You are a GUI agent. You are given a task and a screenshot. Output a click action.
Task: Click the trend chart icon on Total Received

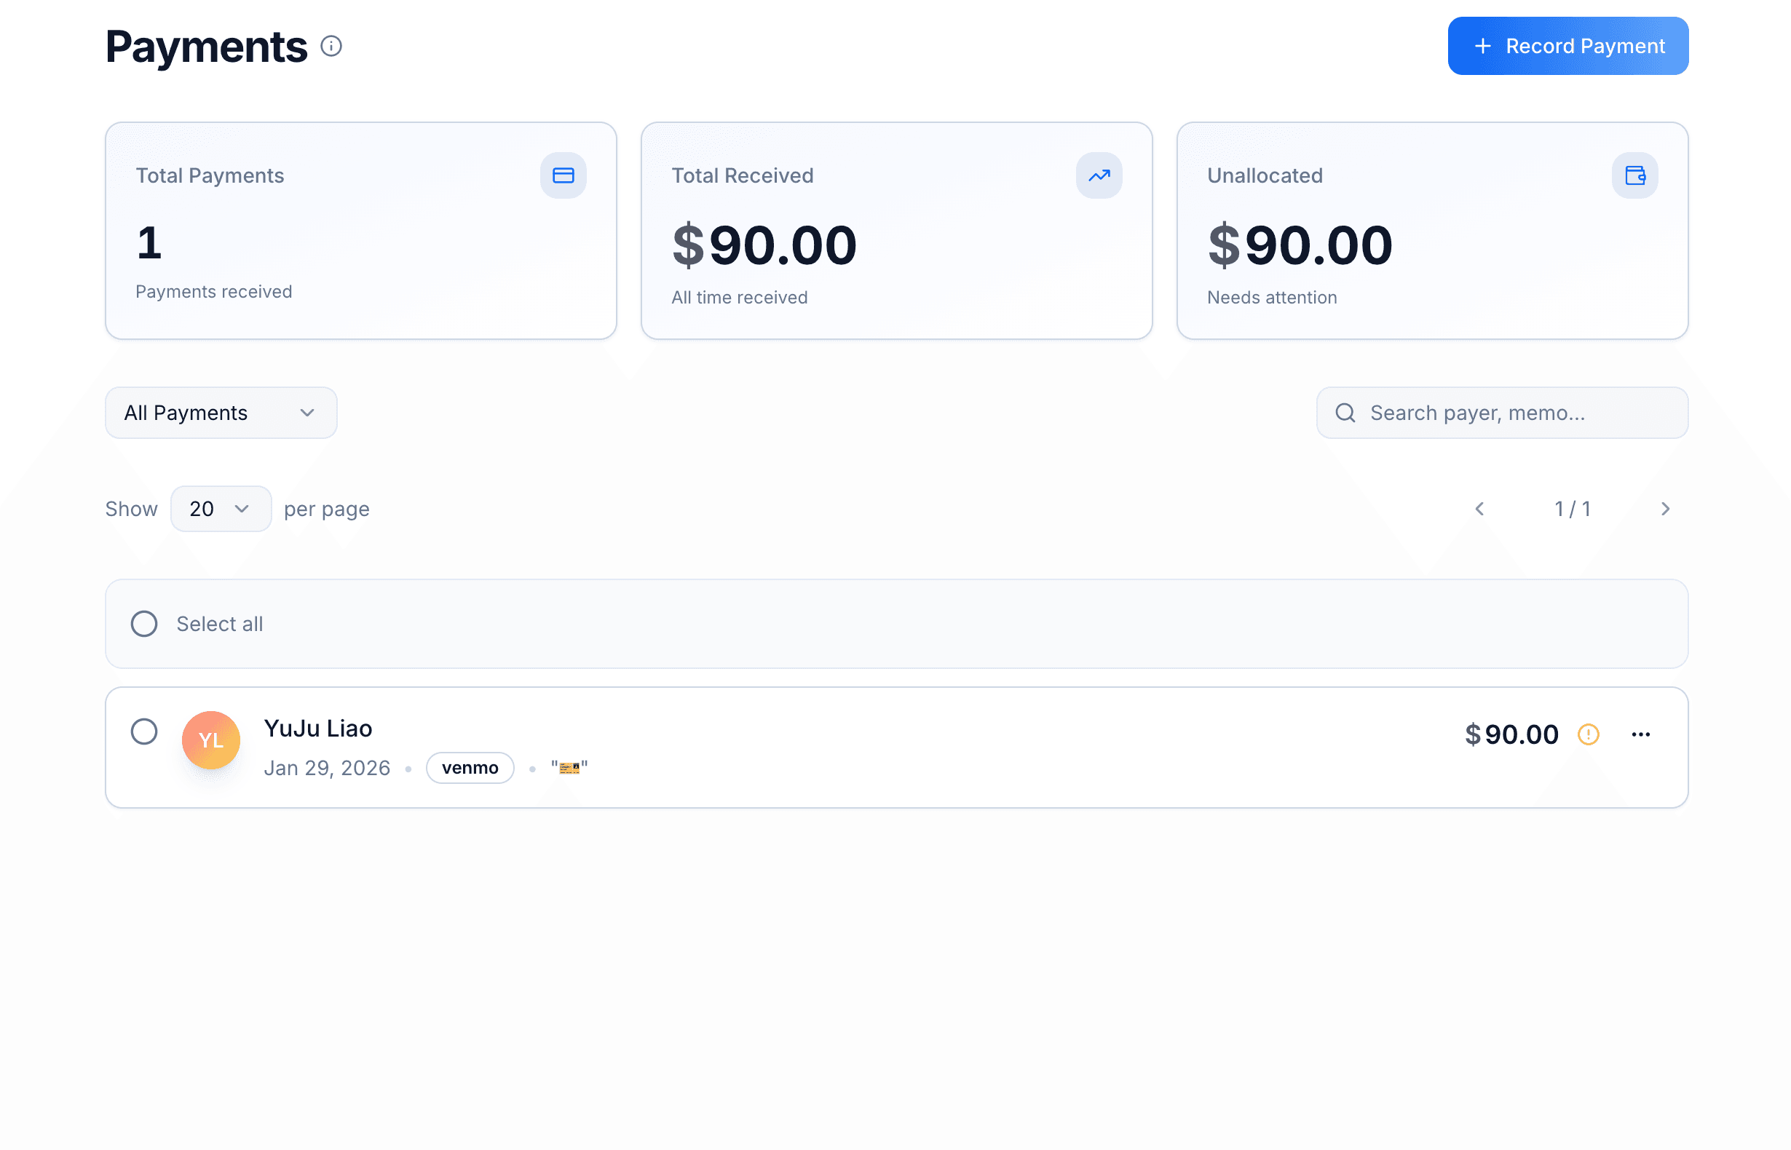[x=1098, y=175]
